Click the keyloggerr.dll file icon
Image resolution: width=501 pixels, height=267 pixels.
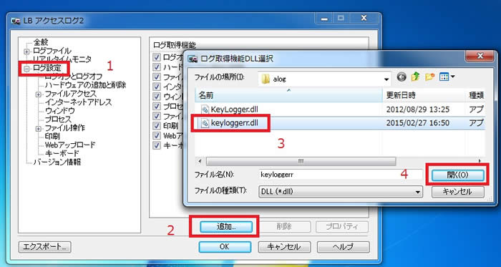(205, 123)
